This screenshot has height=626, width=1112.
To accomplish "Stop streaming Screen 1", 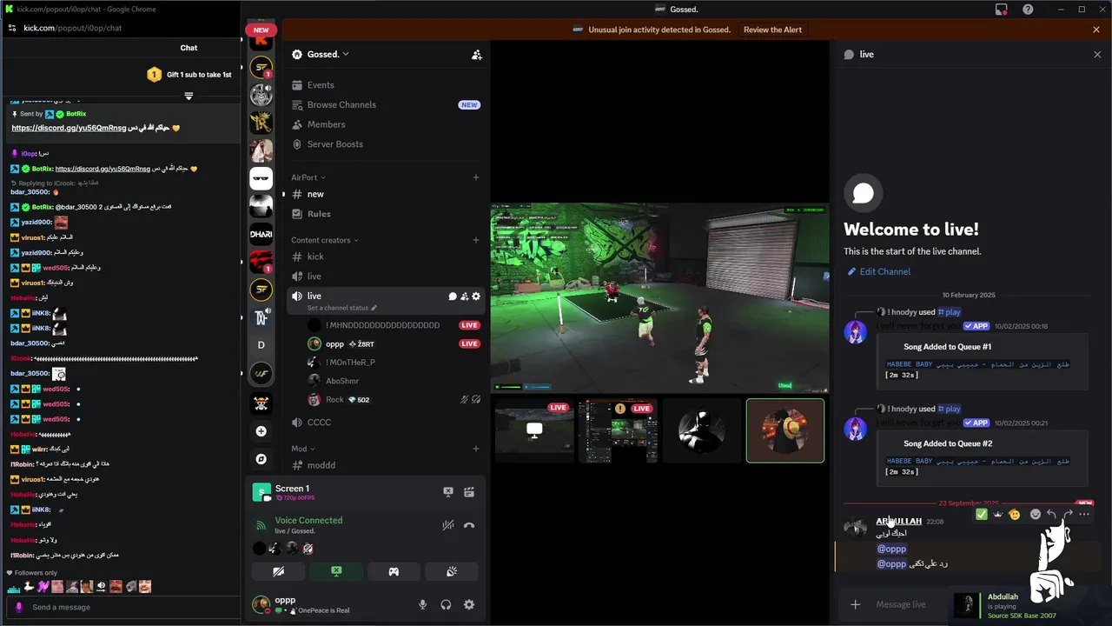I will point(448,491).
